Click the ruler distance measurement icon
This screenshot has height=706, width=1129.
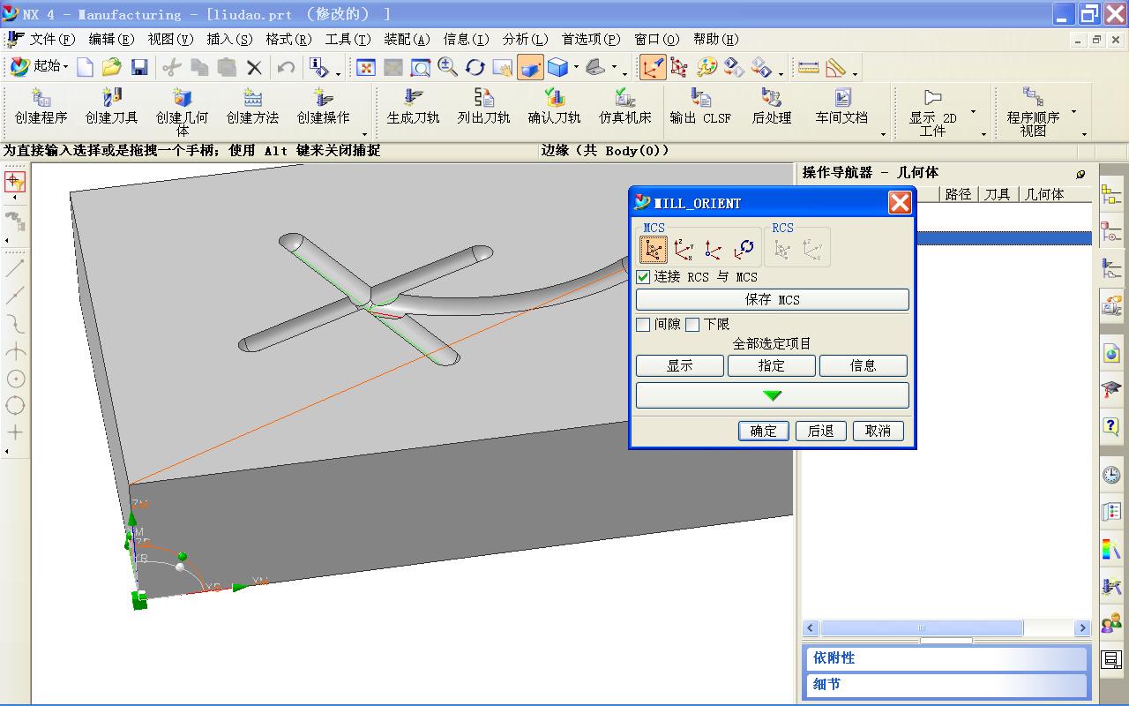coord(808,67)
